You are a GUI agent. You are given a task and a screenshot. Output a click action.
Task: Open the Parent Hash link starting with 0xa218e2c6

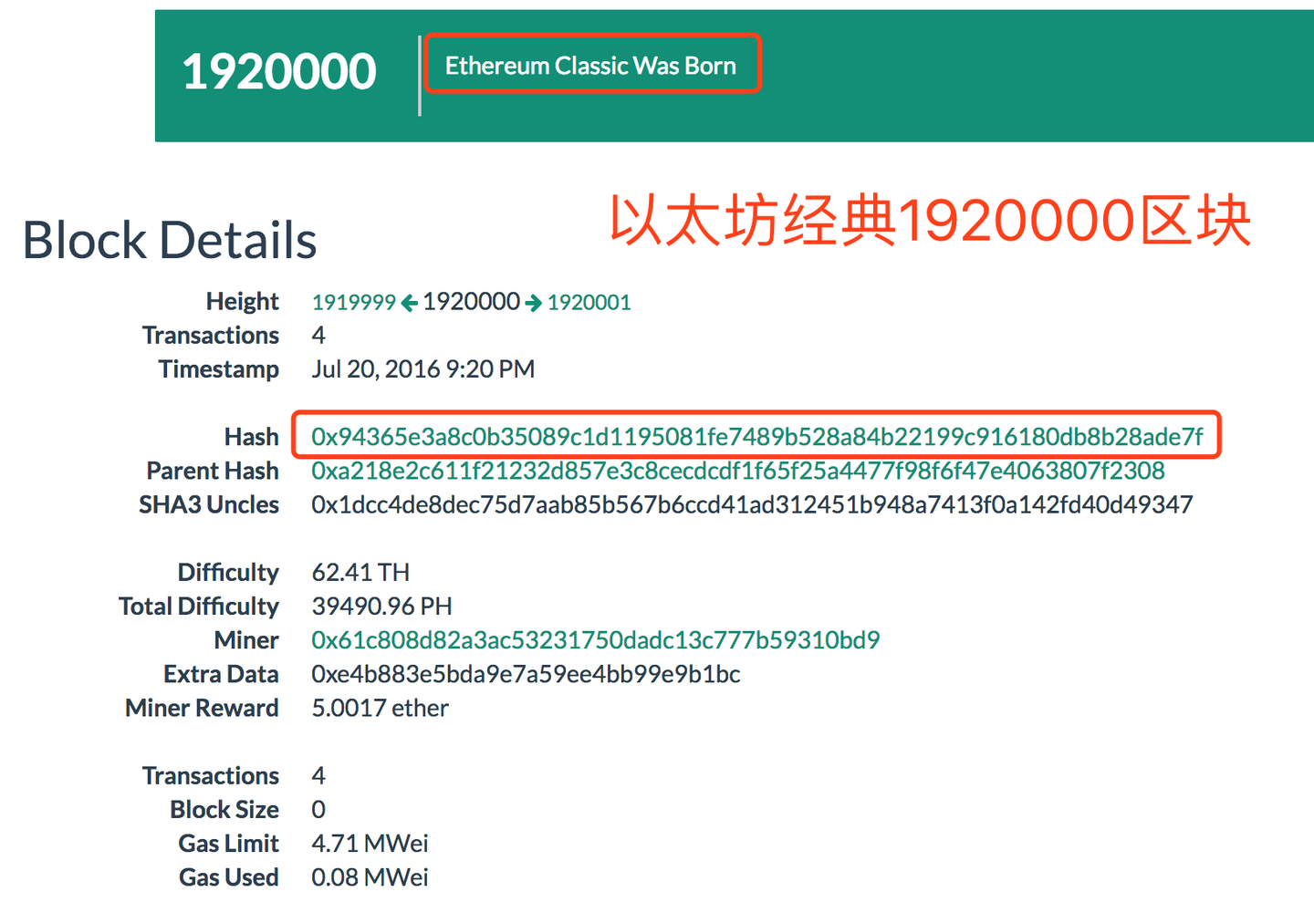(738, 471)
